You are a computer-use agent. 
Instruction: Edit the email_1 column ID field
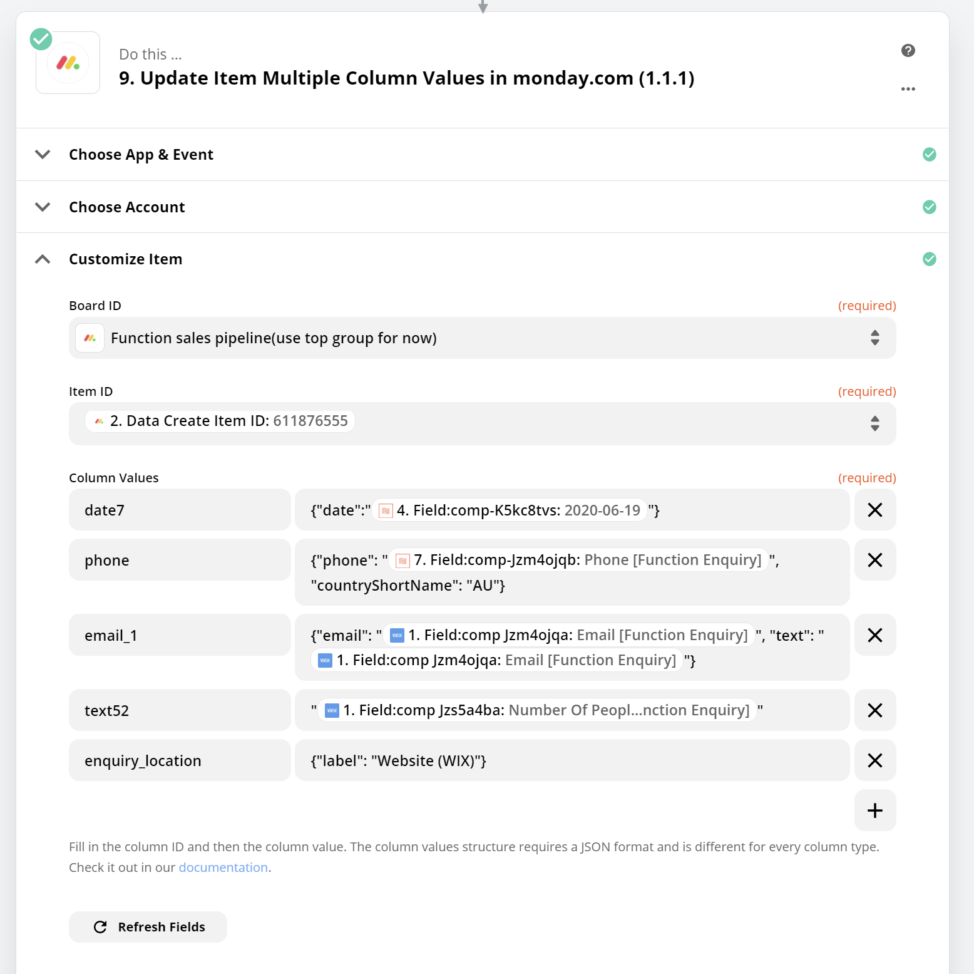pos(180,635)
